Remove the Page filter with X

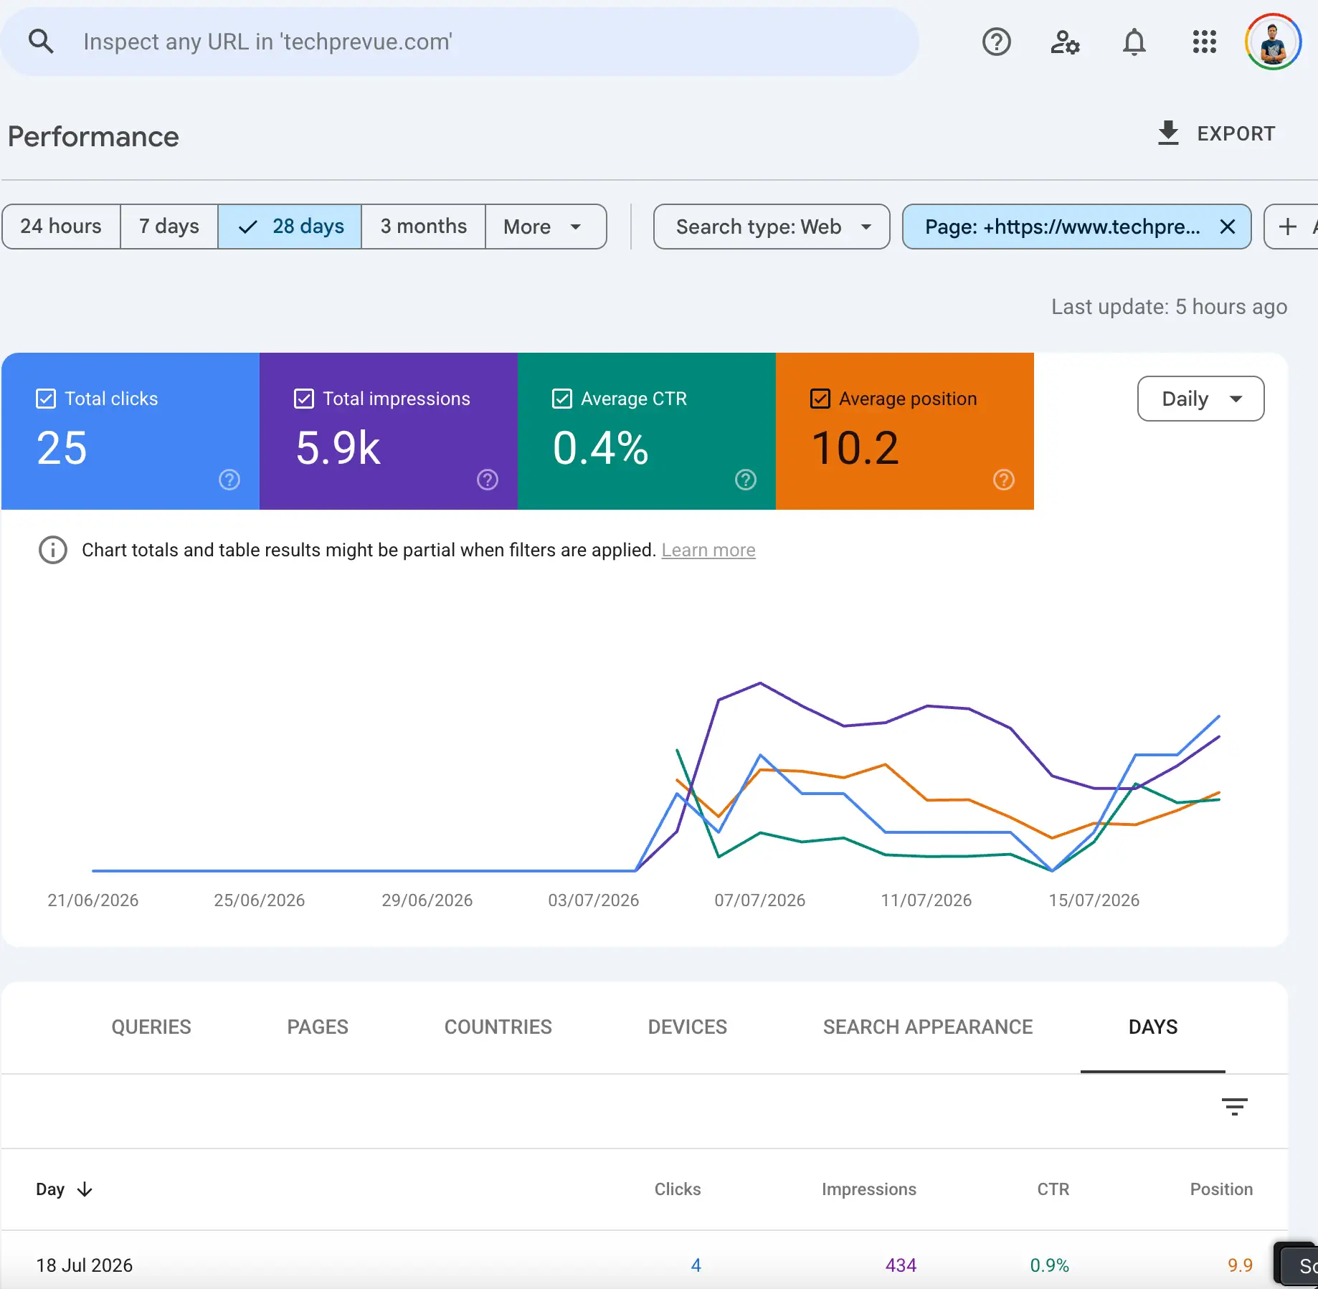(1227, 227)
